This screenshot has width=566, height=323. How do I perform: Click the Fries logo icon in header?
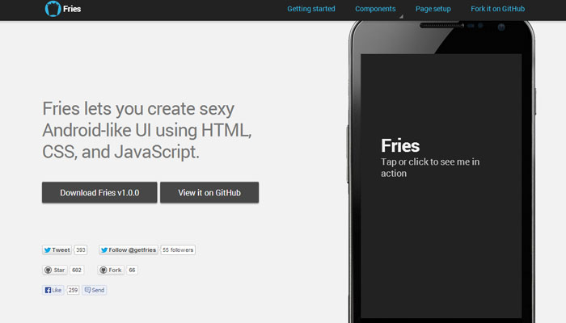[x=53, y=10]
